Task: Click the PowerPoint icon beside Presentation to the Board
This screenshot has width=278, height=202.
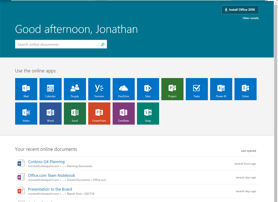Action: (x=21, y=191)
